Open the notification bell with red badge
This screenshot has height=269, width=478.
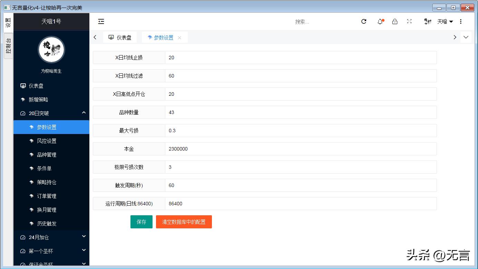[x=380, y=21]
